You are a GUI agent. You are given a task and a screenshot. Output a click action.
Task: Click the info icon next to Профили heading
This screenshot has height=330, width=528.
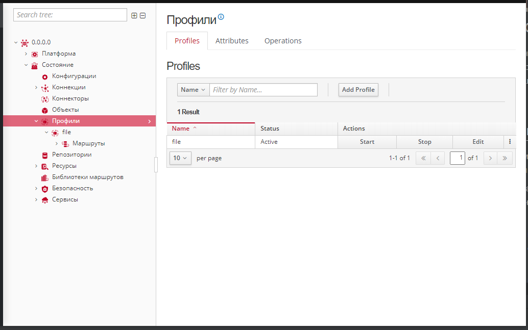pos(221,18)
